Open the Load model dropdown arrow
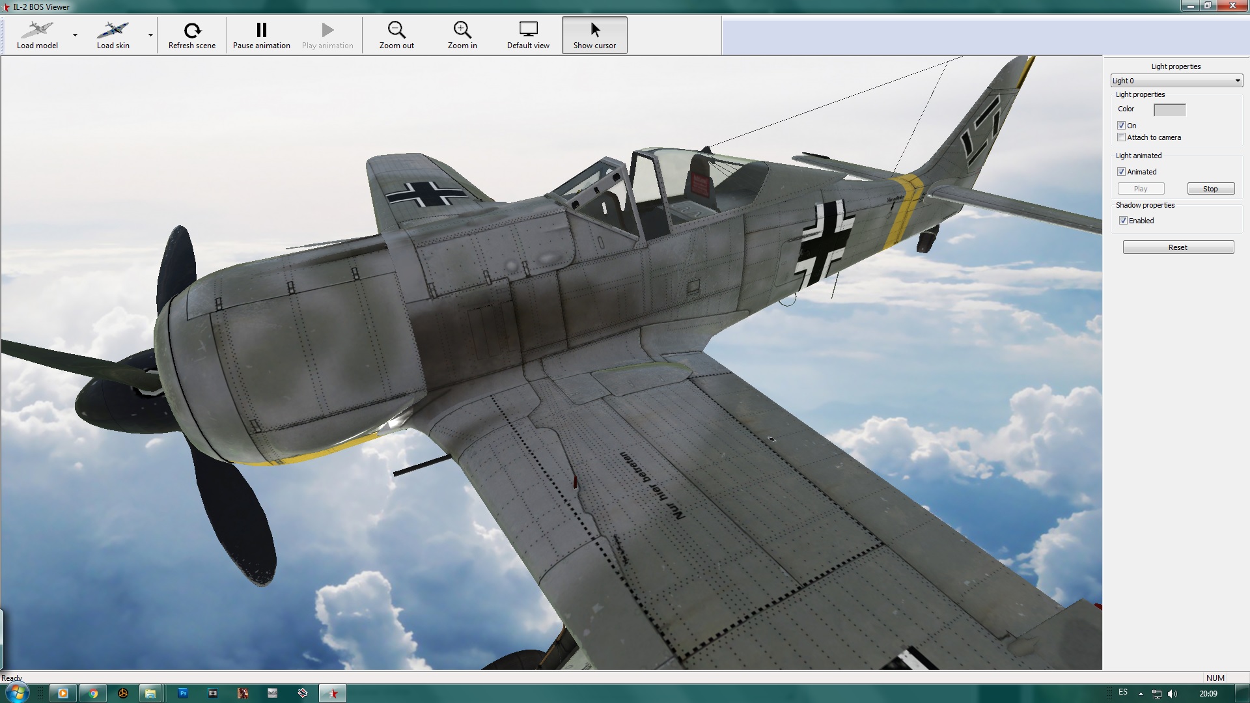Screen dimensions: 1250x703 point(76,35)
